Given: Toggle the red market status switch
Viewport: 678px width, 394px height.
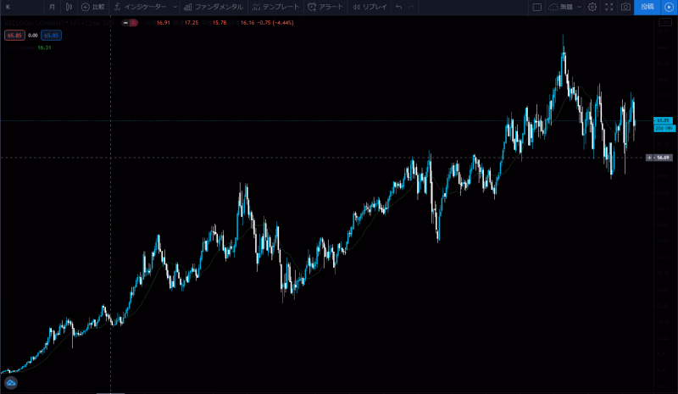Looking at the screenshot, I should click(x=130, y=23).
